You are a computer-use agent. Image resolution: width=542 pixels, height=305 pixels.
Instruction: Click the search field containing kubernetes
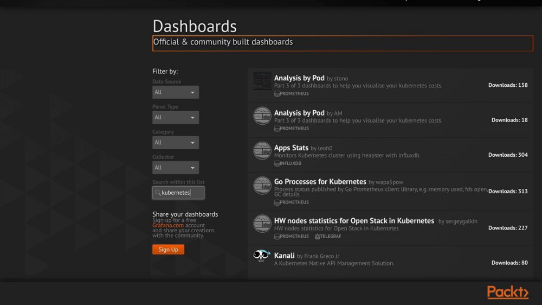coord(178,193)
